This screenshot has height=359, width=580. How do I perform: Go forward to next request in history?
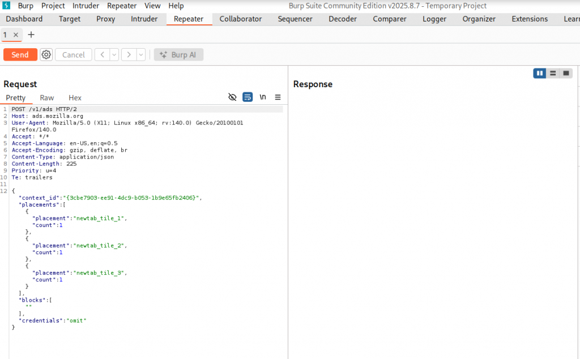129,55
